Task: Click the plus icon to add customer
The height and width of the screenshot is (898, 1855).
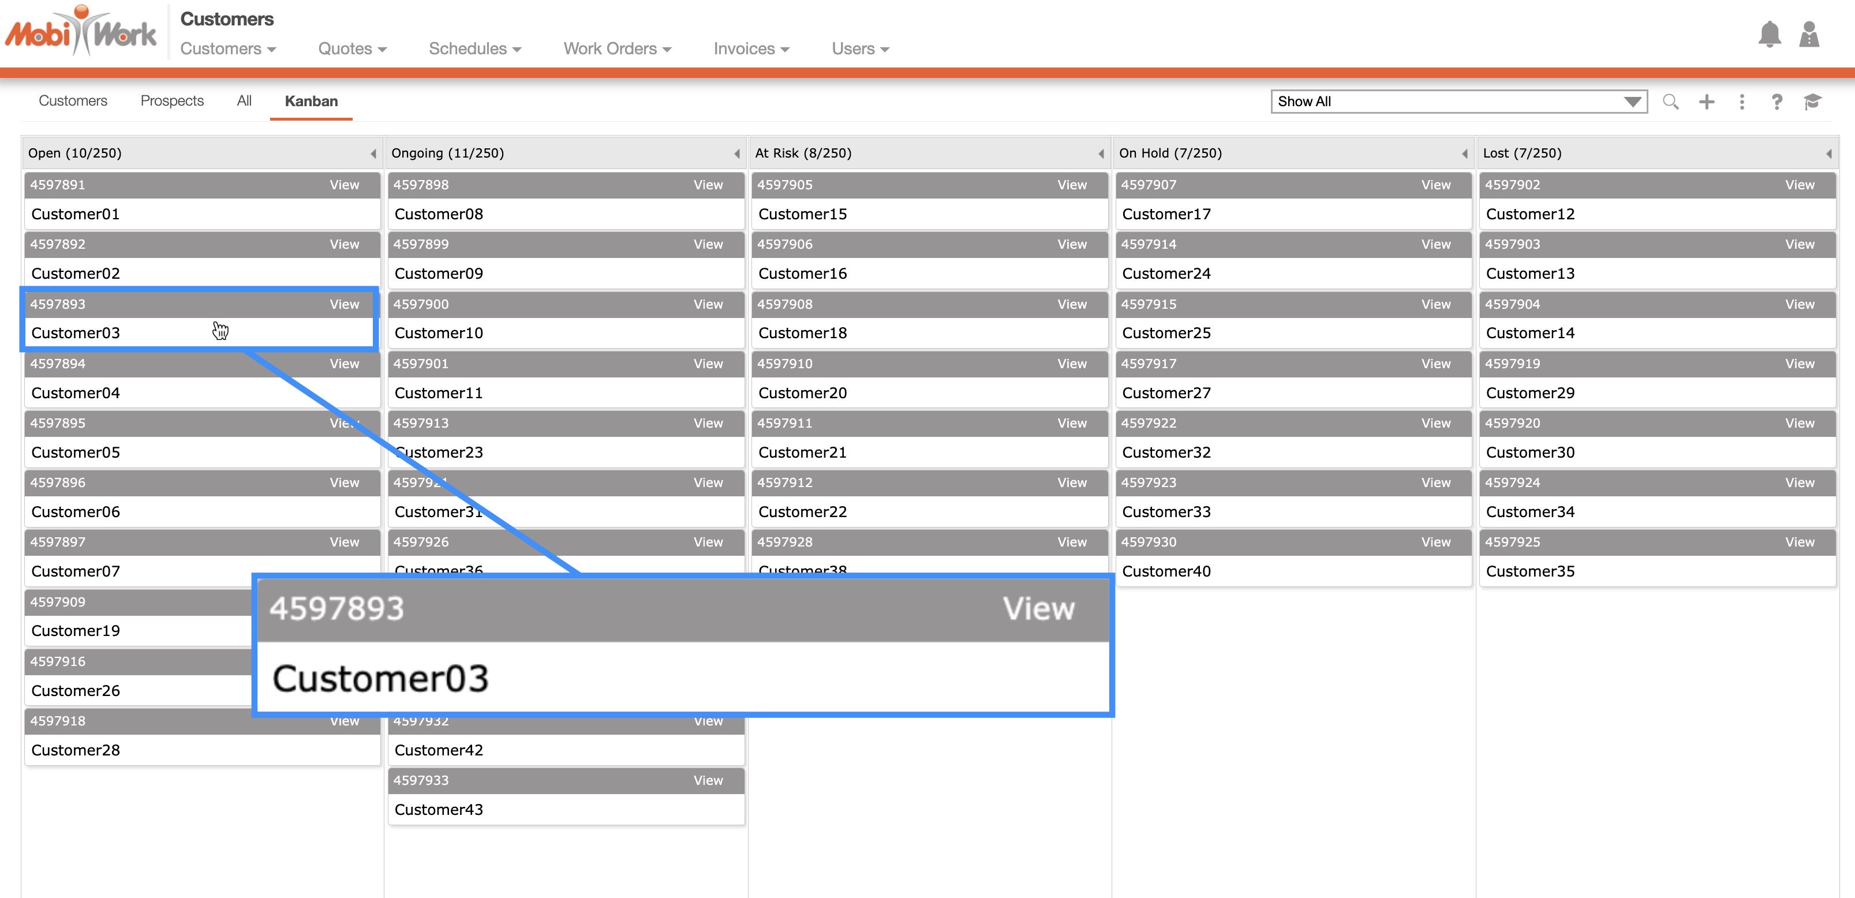Action: coord(1706,102)
